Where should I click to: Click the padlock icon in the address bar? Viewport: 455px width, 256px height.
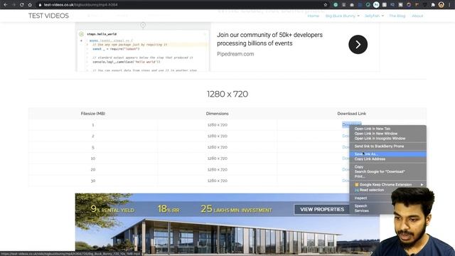click(x=40, y=5)
